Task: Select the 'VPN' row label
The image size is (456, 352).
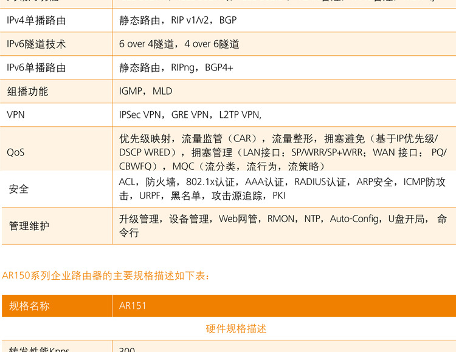Action: pyautogui.click(x=15, y=115)
